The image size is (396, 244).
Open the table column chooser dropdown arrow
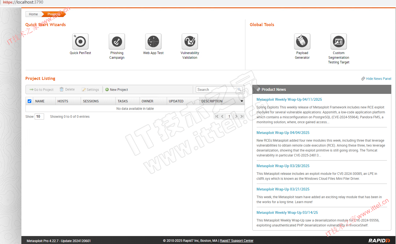pos(242,101)
